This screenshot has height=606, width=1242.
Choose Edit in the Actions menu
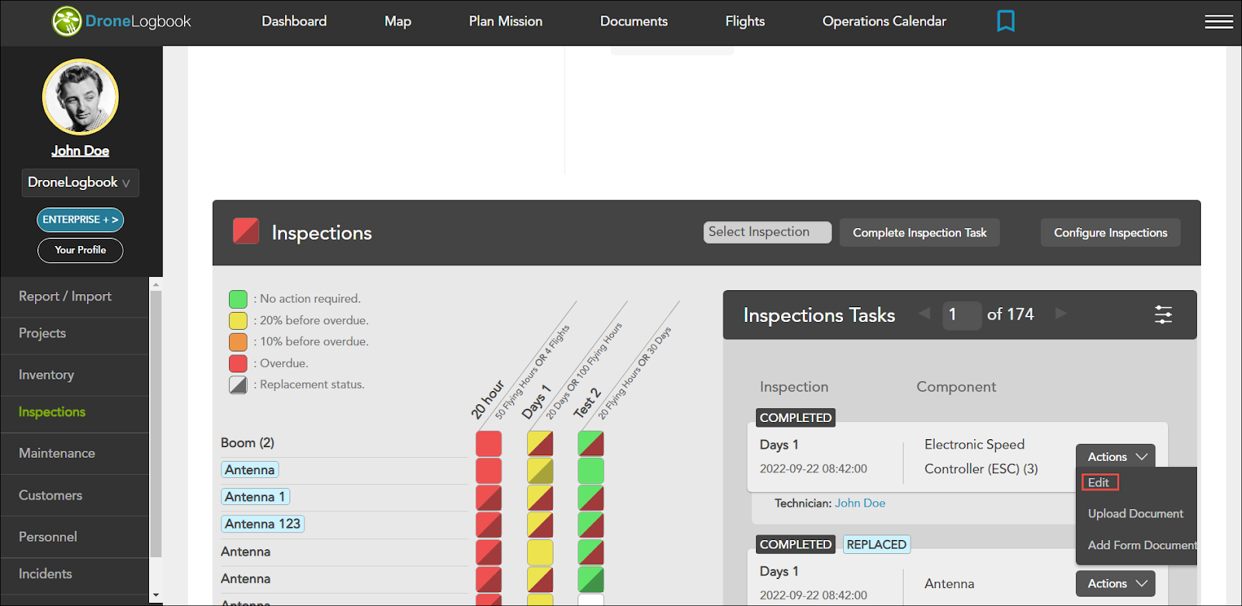(x=1099, y=482)
